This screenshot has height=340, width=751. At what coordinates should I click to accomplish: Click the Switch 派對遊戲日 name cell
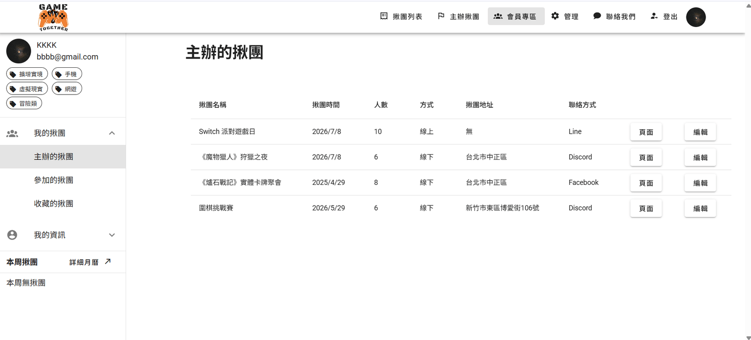pos(227,132)
